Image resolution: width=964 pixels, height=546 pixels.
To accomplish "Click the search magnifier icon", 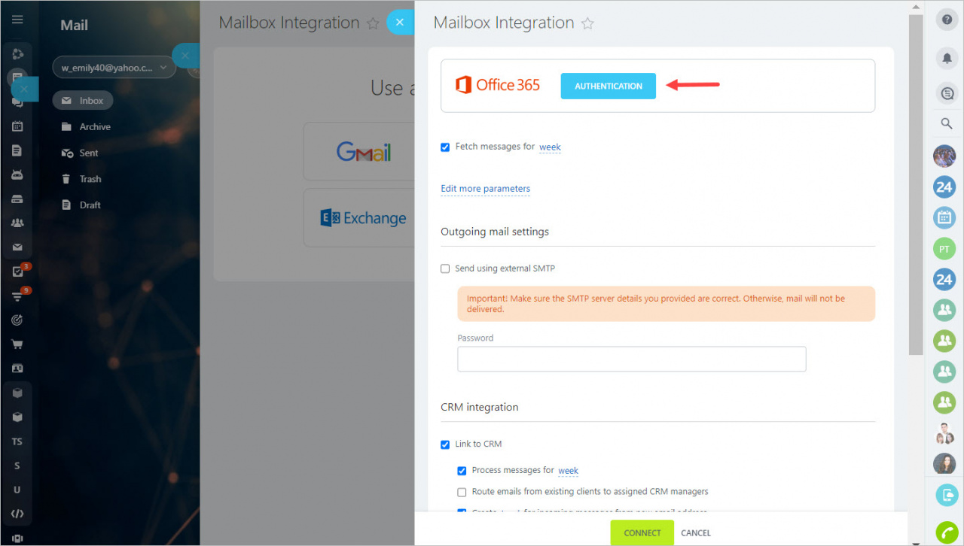I will (x=945, y=123).
